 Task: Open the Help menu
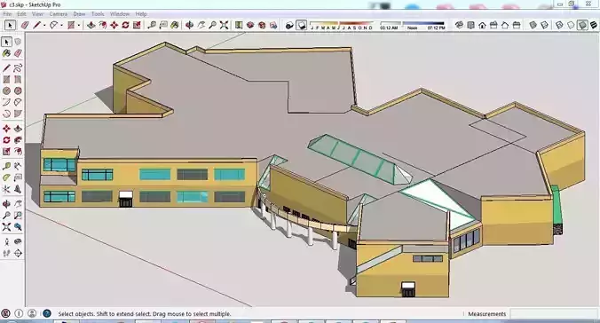(x=141, y=14)
